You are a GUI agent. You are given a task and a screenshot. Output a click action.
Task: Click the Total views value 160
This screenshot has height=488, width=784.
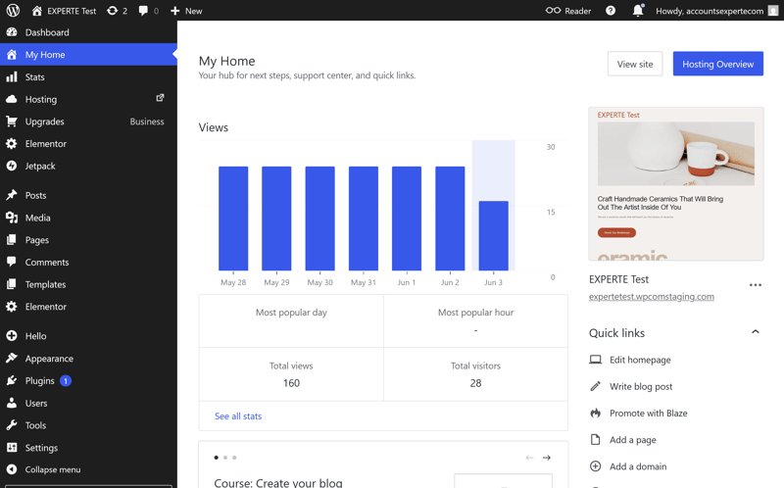click(291, 383)
